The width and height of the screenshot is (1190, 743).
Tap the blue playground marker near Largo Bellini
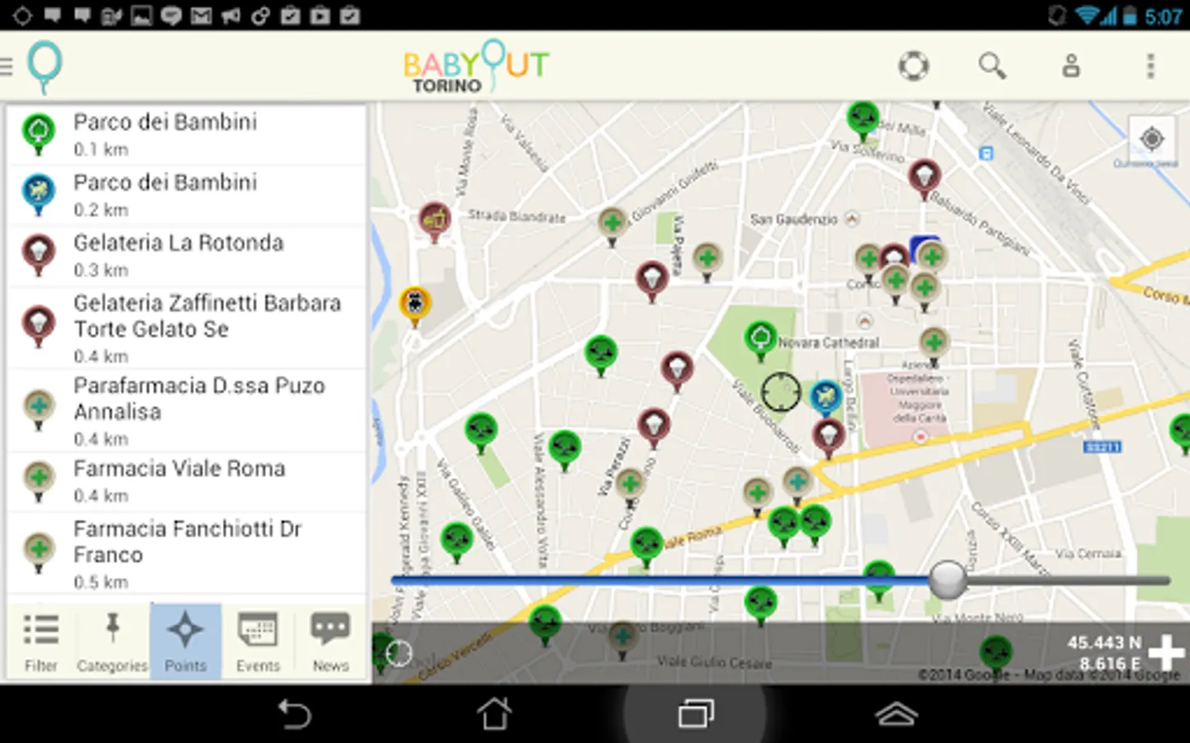[x=826, y=400]
